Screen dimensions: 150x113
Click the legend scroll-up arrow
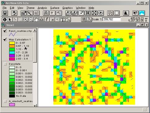tap(35, 30)
